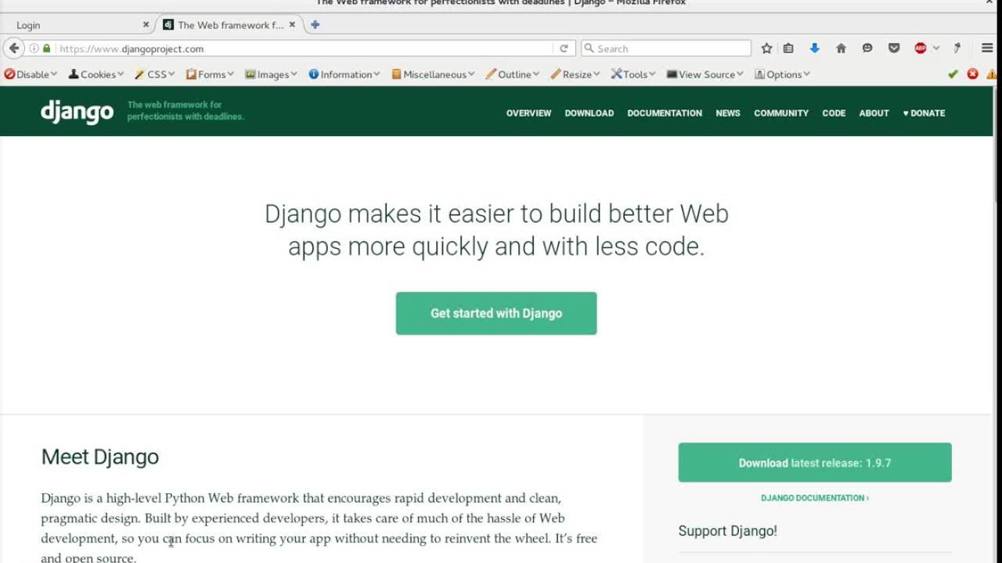This screenshot has width=1002, height=563.
Task: Click tagline 'The web framework for perfectionists'
Action: point(186,110)
